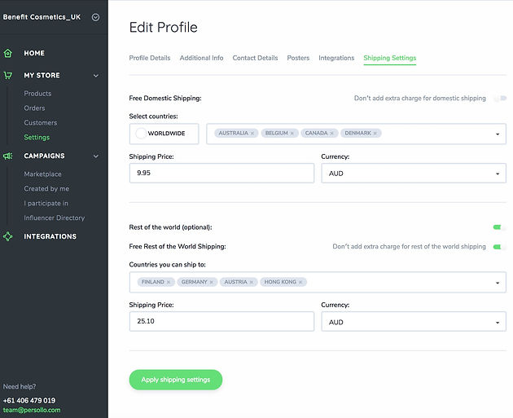Expand the select countries dropdown arrow

coord(498,134)
